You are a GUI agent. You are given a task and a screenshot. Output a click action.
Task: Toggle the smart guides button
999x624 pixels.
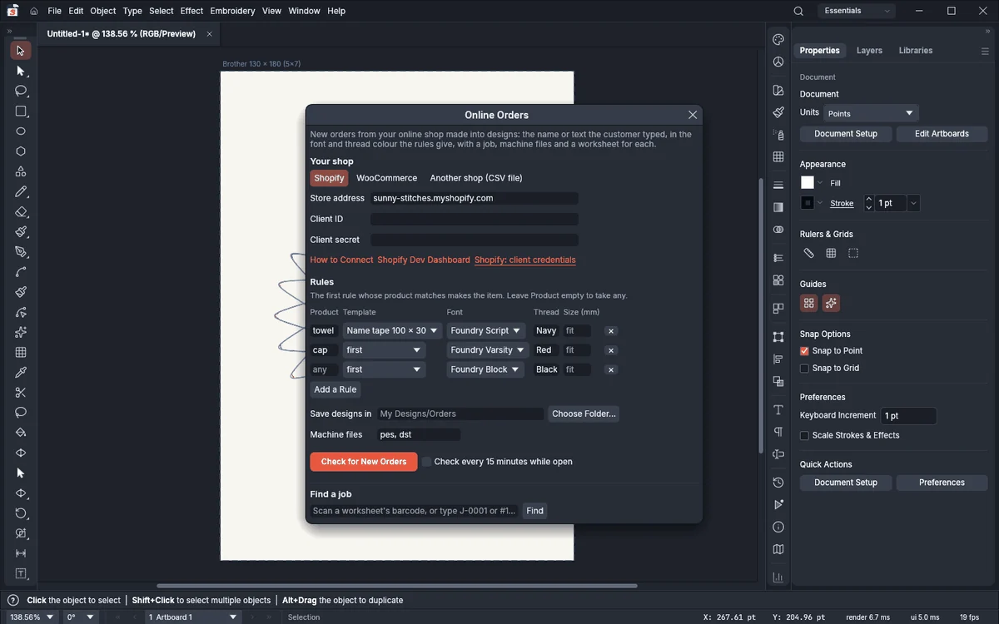pos(831,304)
